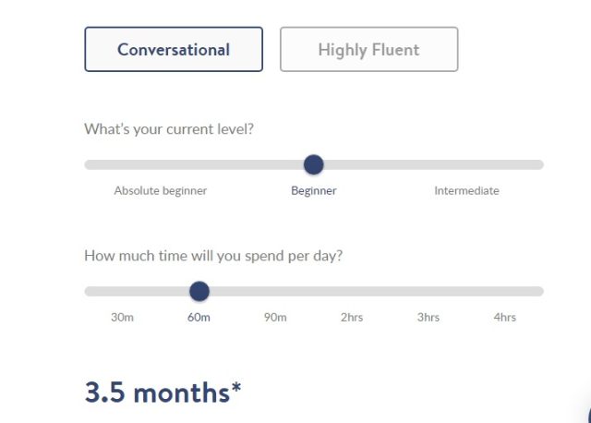The height and width of the screenshot is (423, 591).
Task: Click the 3.5 months result text
Action: (x=163, y=393)
